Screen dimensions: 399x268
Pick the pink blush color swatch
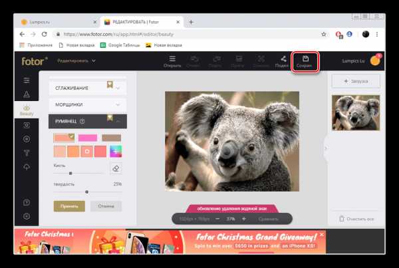click(x=87, y=138)
